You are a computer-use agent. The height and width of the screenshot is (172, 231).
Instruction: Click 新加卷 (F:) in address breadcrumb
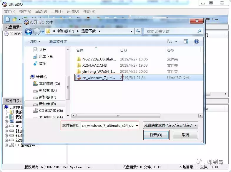pos(66,31)
